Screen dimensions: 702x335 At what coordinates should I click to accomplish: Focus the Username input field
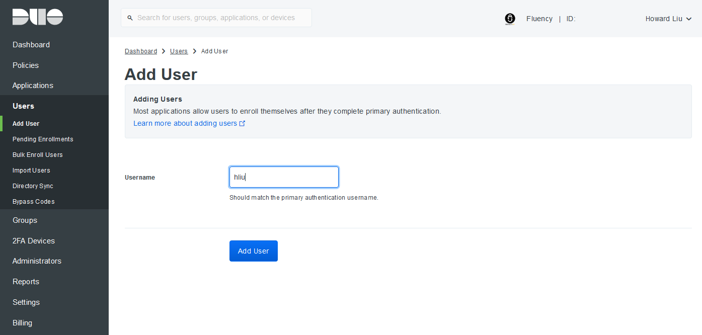284,177
